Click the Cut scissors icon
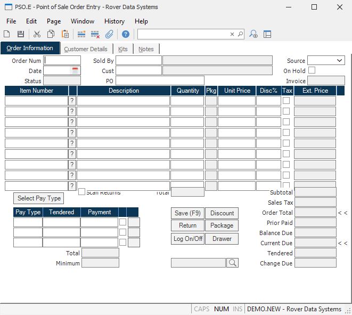This screenshot has width=352, height=315. [37, 34]
